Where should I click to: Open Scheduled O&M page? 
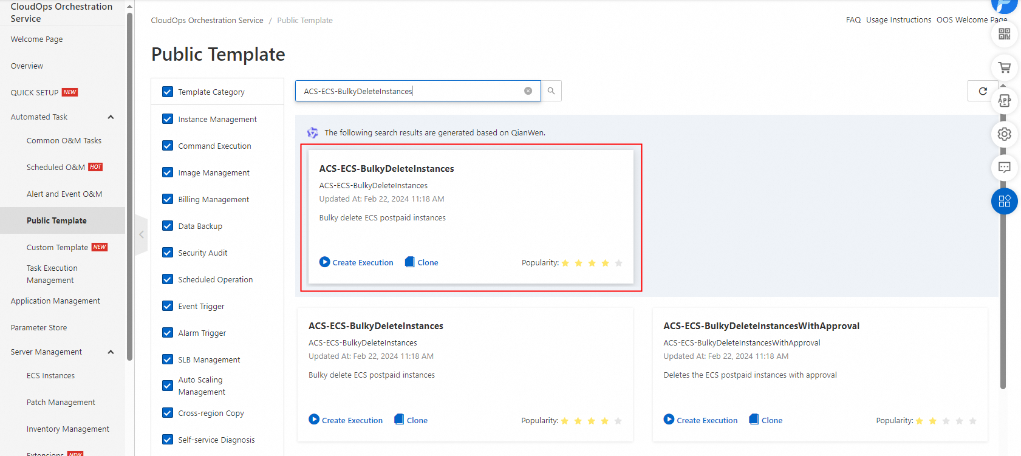[56, 168]
